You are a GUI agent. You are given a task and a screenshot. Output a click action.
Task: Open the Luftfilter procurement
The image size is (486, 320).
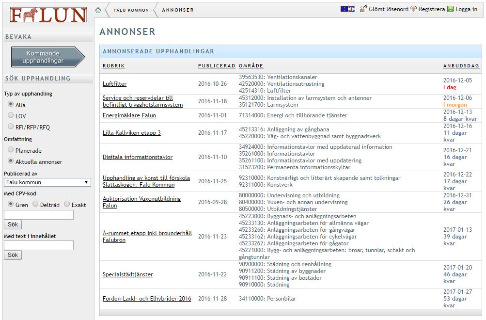pos(114,84)
